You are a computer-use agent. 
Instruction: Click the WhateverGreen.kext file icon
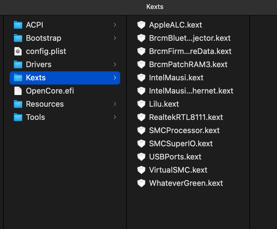(x=141, y=183)
